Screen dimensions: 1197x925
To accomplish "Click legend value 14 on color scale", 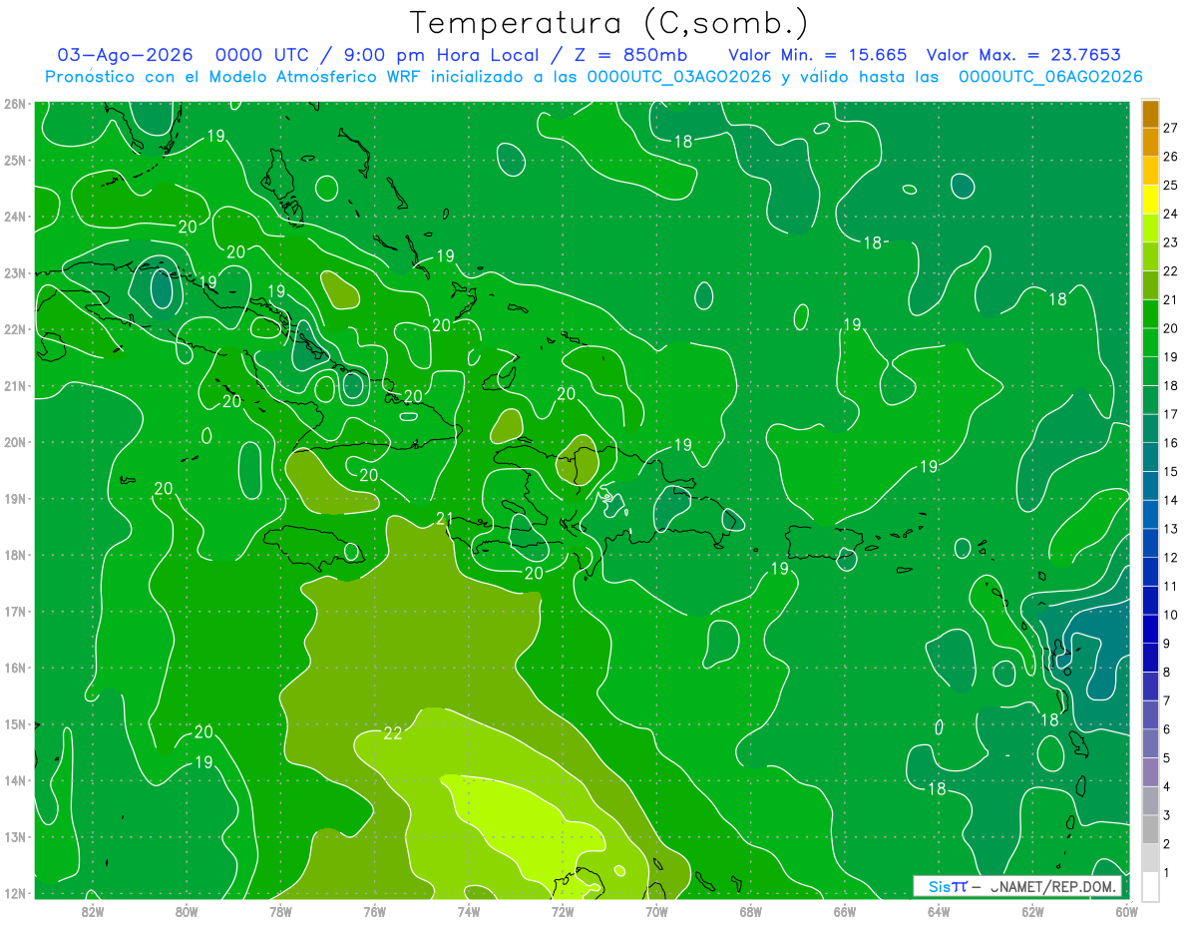I will 1171,500.
